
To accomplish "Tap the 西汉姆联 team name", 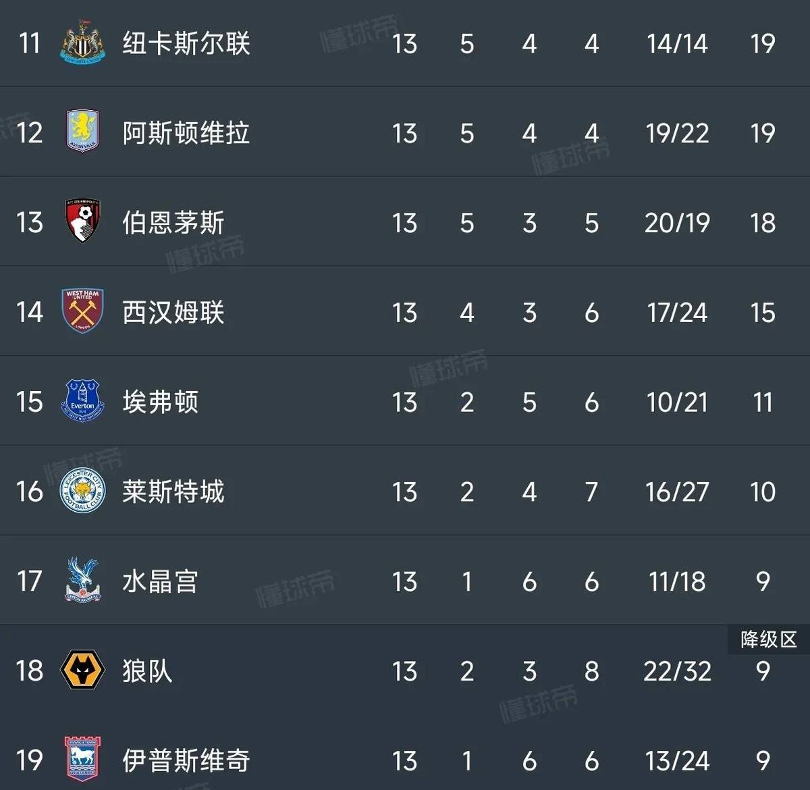I will click(173, 312).
